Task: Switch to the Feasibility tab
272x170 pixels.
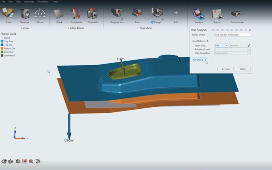Action: coord(42,2)
